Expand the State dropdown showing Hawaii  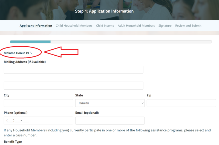110,103
